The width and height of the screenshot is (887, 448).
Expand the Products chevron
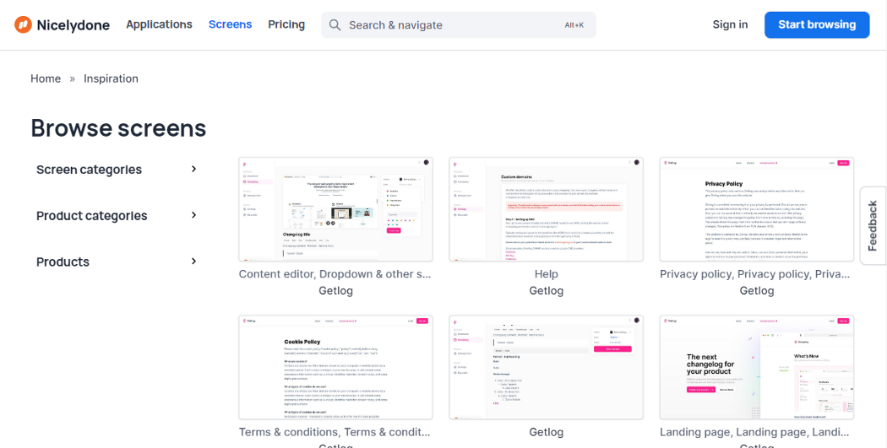[x=194, y=261]
